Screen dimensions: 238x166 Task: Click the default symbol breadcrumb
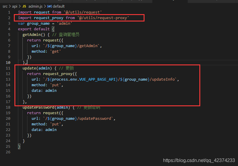click(x=59, y=6)
